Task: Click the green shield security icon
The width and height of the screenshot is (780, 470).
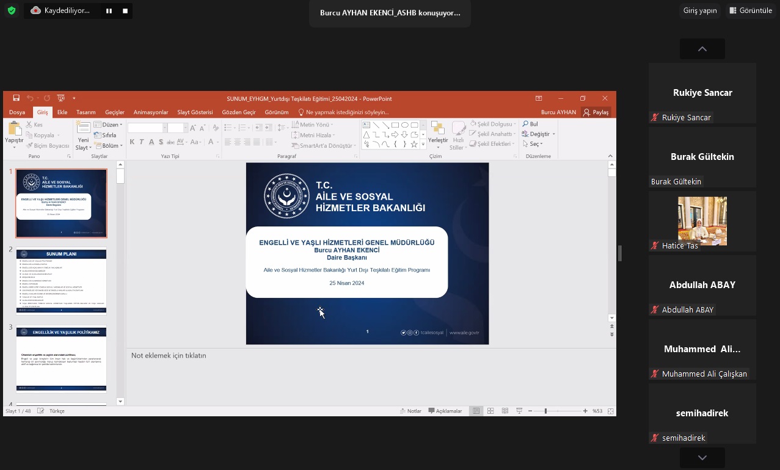Action: (11, 10)
